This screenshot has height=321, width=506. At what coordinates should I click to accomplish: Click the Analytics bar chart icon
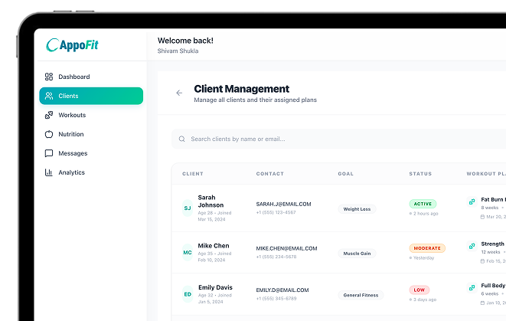point(49,172)
